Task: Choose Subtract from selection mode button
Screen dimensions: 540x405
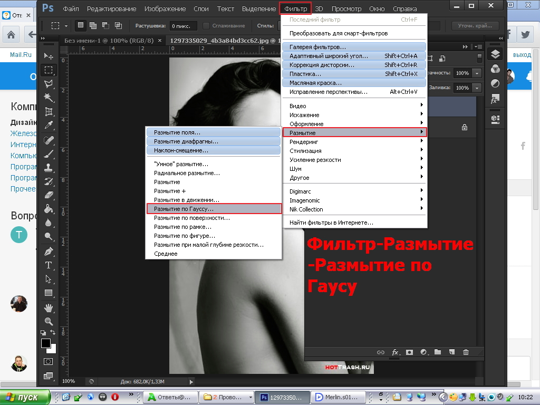Action: (x=105, y=25)
